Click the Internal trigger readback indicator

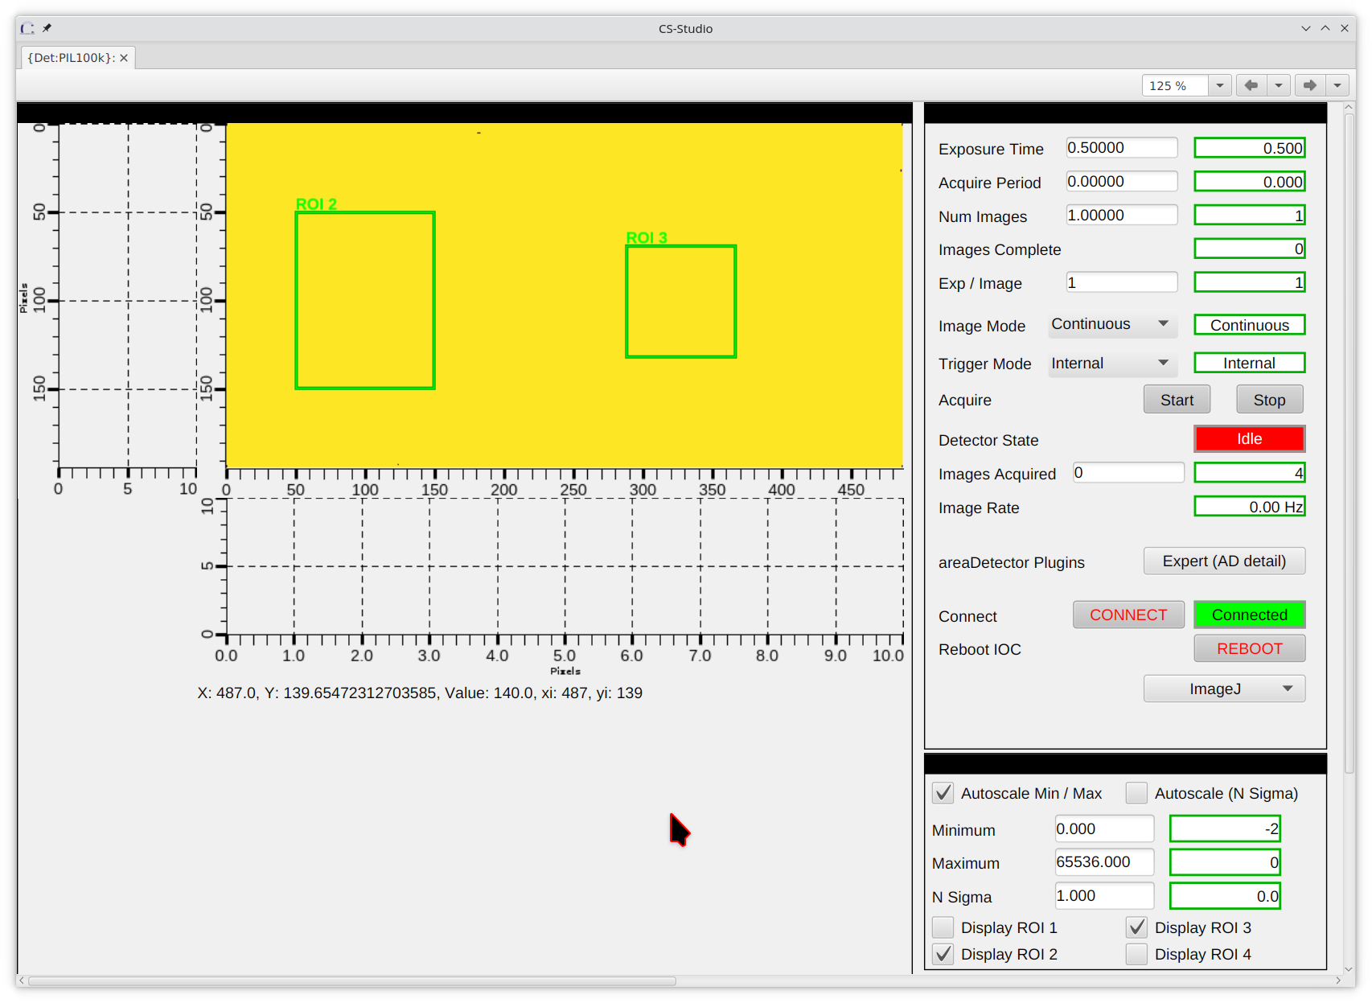click(x=1249, y=363)
